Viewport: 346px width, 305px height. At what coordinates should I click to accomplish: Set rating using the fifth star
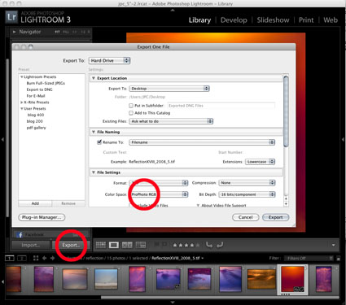[x=198, y=245]
